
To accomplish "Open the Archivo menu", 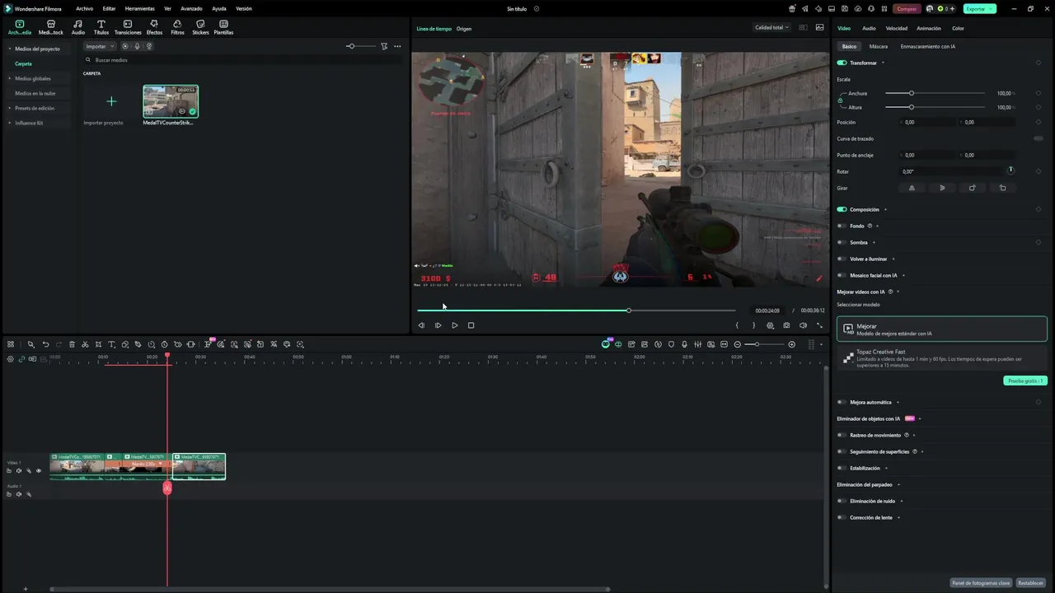I will [x=84, y=8].
